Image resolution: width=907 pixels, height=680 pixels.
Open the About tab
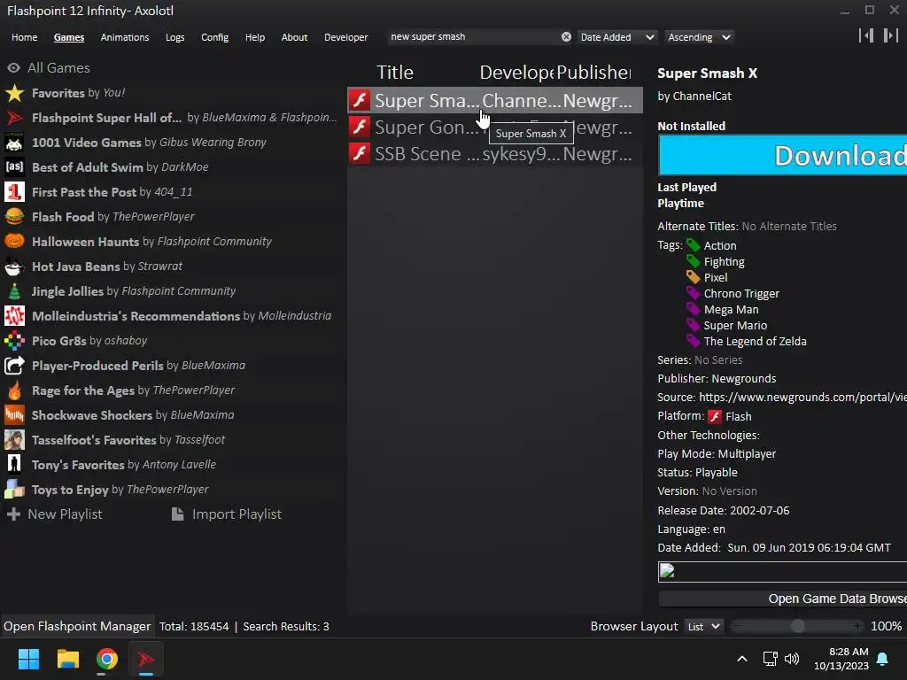tap(294, 37)
